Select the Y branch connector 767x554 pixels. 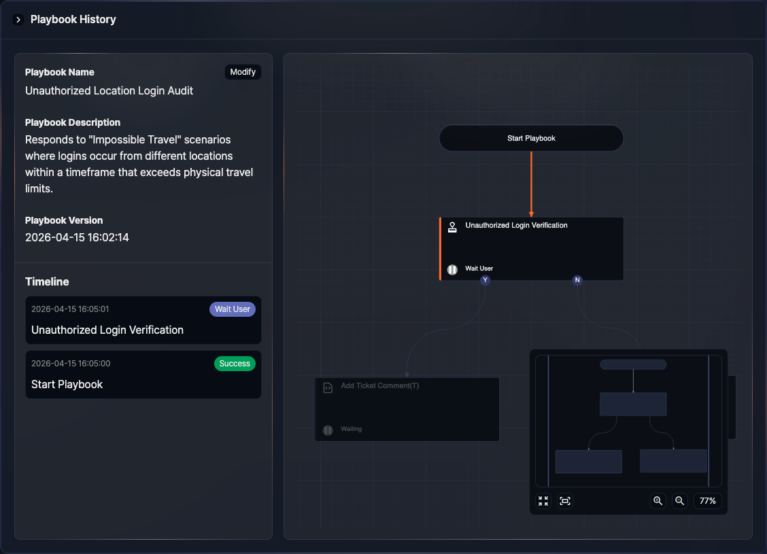485,280
